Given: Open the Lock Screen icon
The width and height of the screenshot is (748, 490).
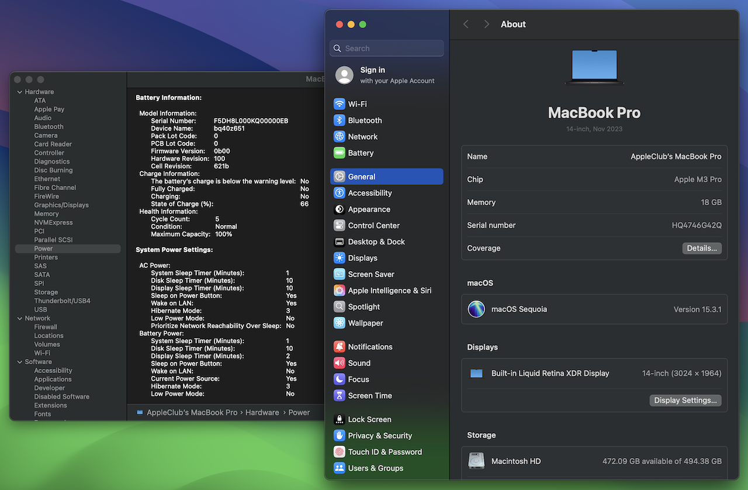Looking at the screenshot, I should 340,419.
